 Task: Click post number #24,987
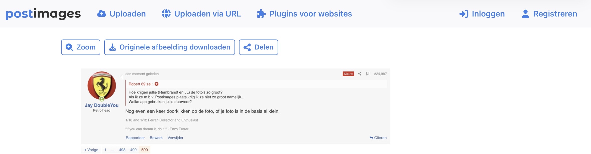(x=380, y=74)
